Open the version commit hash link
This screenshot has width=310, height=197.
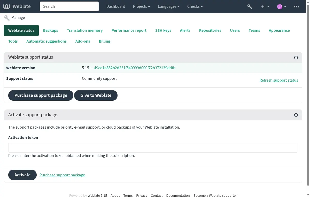135,68
